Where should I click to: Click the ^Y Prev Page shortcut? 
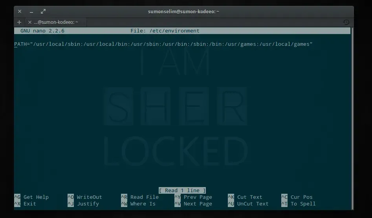(x=193, y=197)
